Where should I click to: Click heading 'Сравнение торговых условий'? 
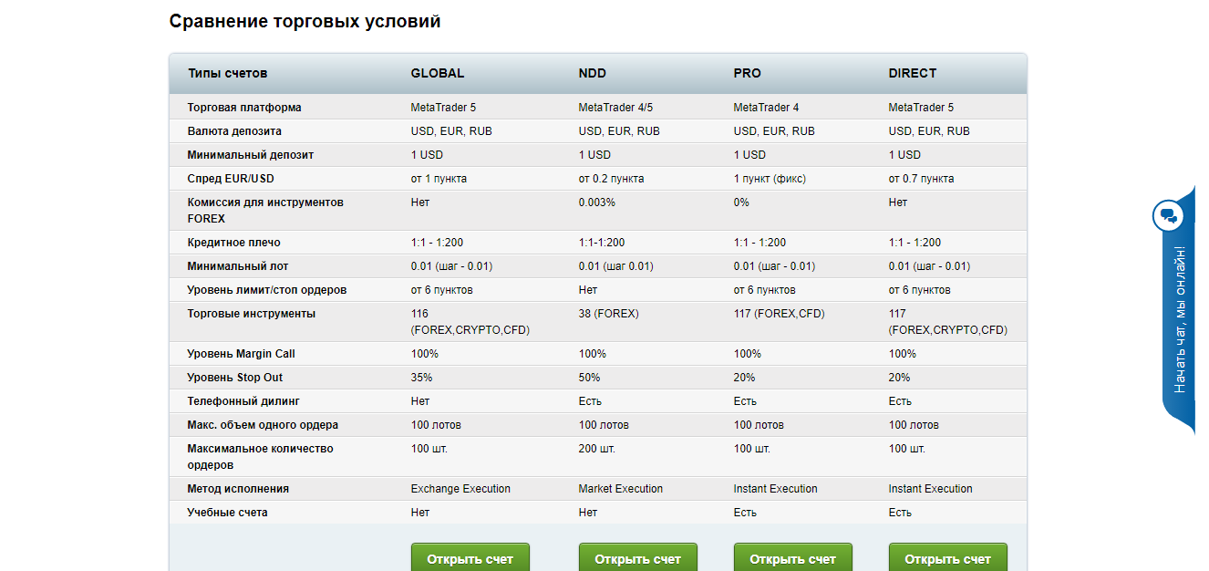pos(305,21)
